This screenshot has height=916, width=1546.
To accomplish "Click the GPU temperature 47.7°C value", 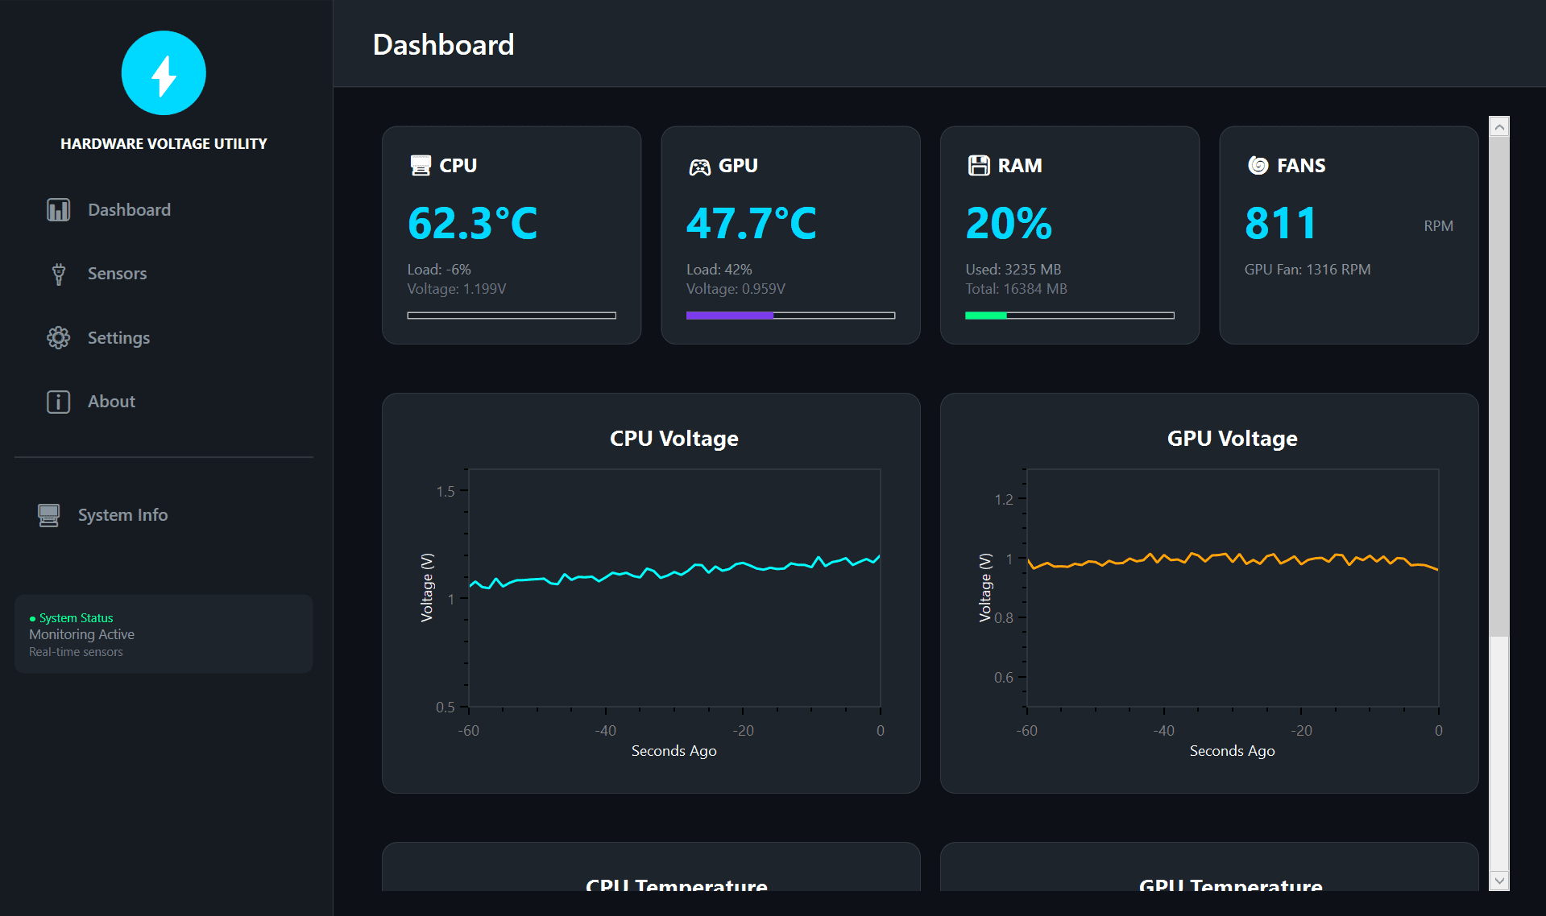I will pyautogui.click(x=752, y=224).
